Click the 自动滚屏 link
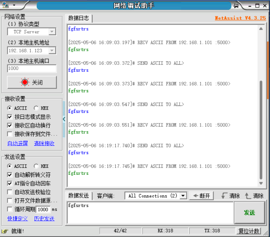This screenshot has height=237, width=270. 17,143
